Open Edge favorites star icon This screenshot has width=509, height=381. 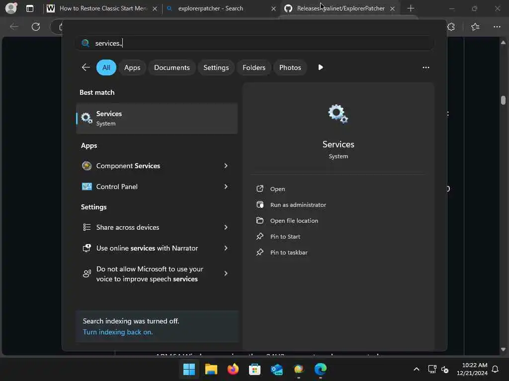(x=475, y=27)
